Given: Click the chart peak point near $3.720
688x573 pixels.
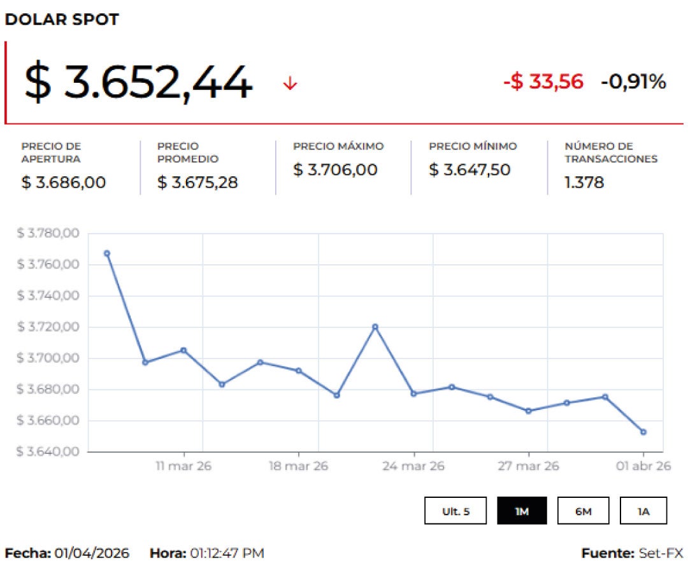Looking at the screenshot, I should (x=375, y=327).
